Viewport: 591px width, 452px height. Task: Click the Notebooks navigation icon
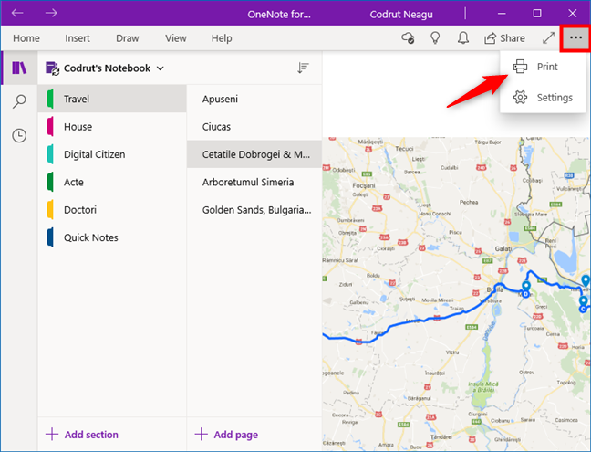click(x=18, y=68)
